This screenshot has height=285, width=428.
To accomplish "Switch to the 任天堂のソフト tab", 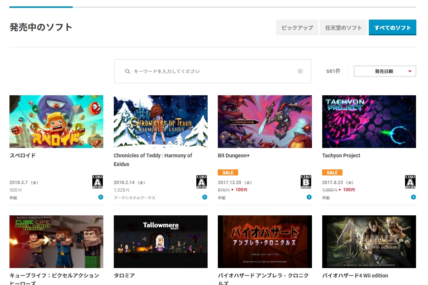I will pos(343,27).
